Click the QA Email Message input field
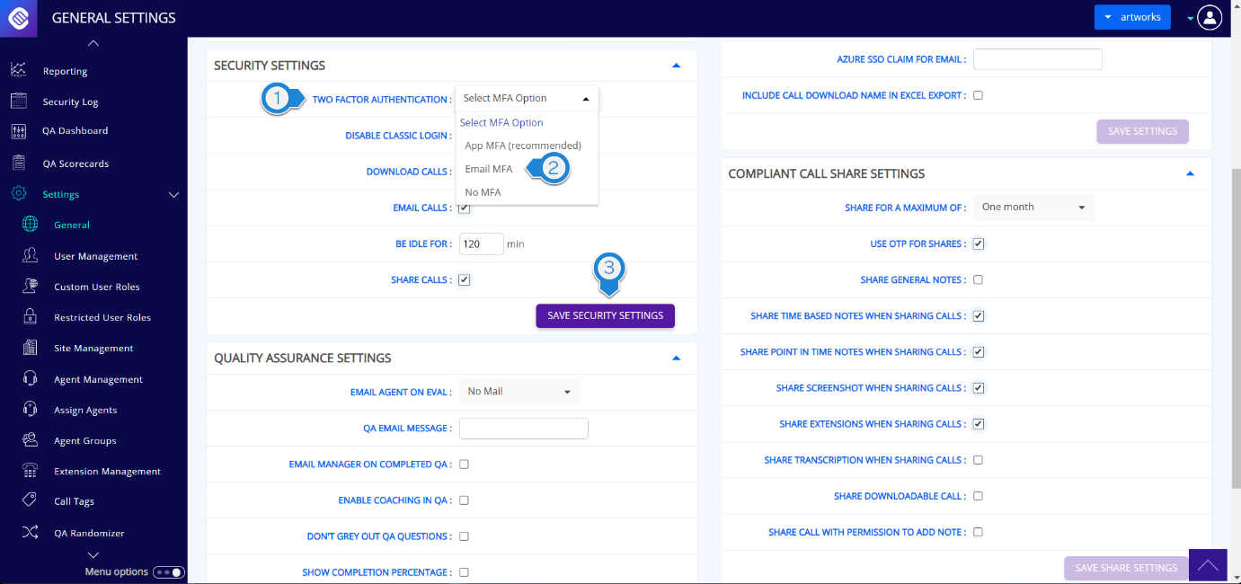1241x584 pixels. [523, 429]
